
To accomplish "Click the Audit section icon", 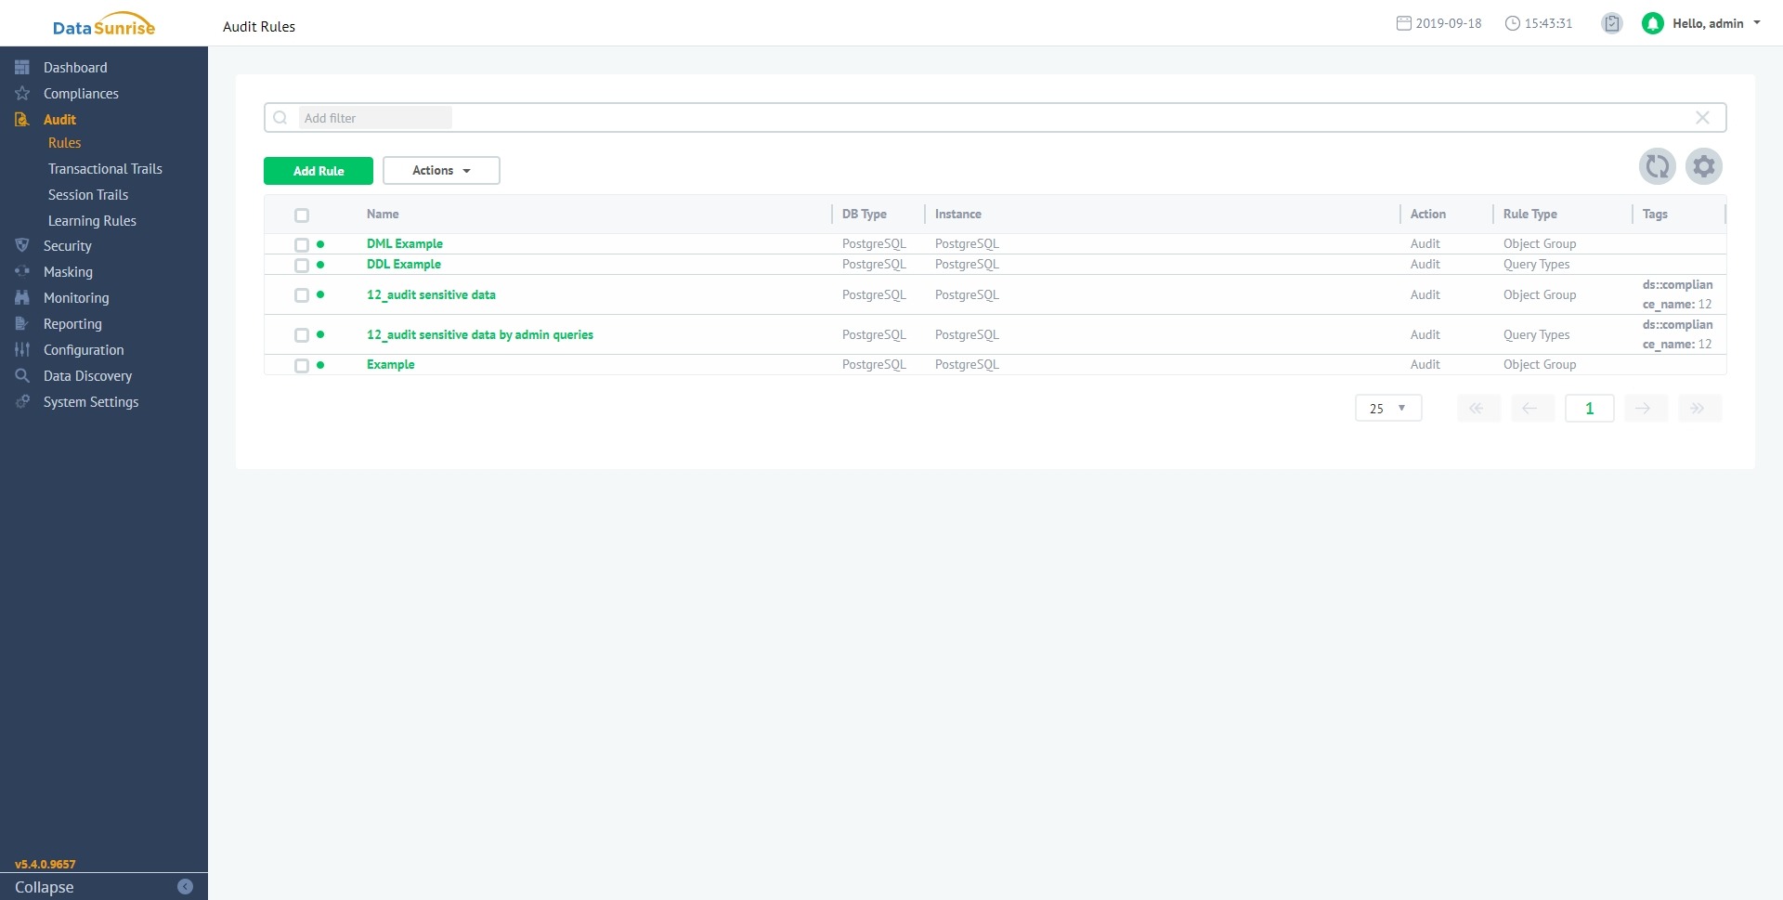I will pyautogui.click(x=22, y=119).
